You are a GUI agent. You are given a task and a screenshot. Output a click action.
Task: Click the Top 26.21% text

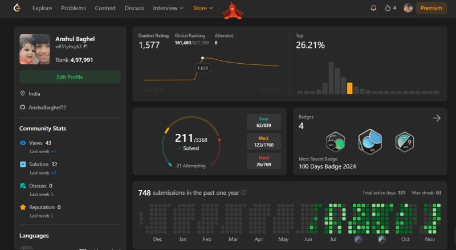pos(310,45)
